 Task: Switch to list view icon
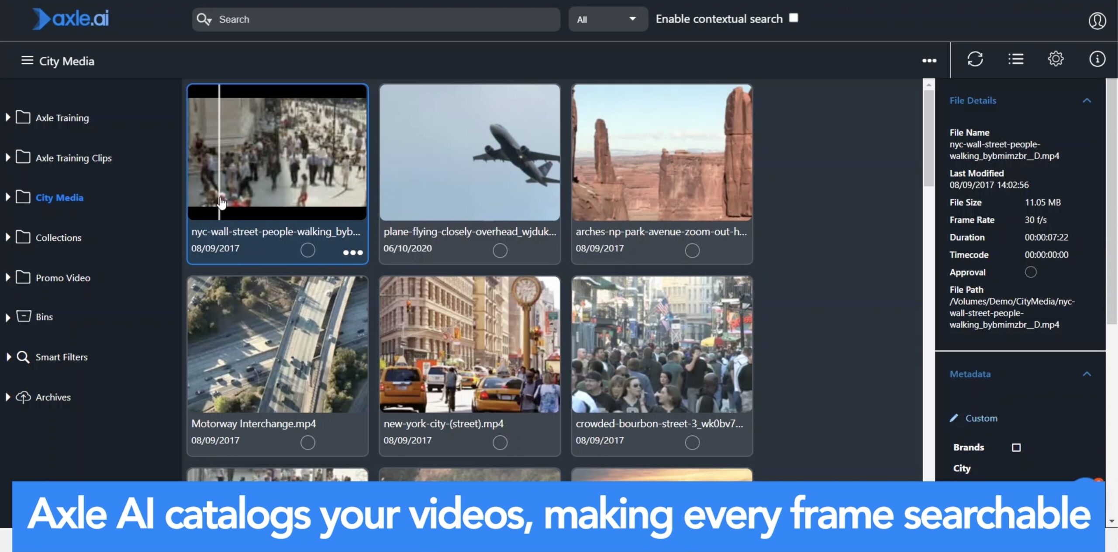point(1015,59)
